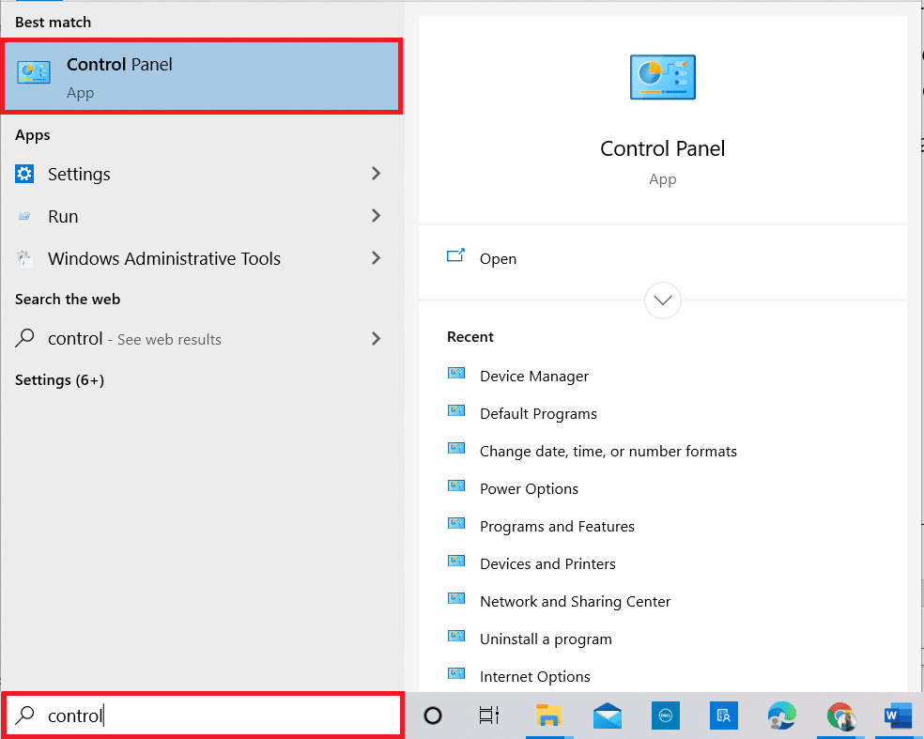The image size is (924, 739).
Task: Click the icon next to Power Options
Action: click(456, 485)
